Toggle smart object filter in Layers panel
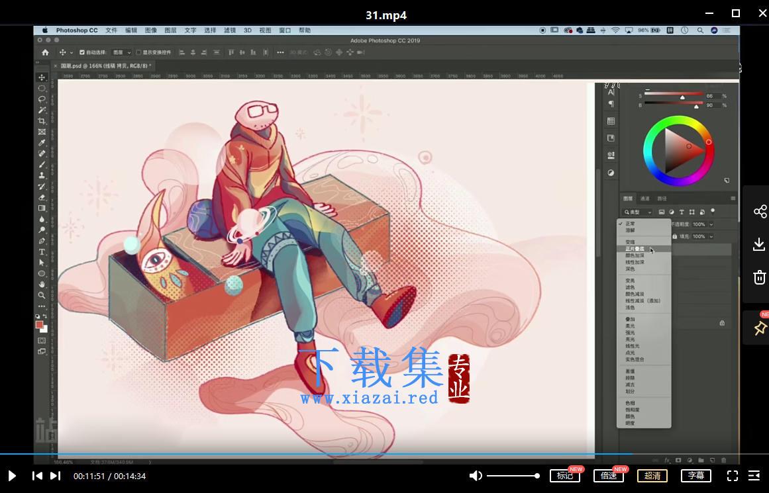The height and width of the screenshot is (493, 769). 702,212
